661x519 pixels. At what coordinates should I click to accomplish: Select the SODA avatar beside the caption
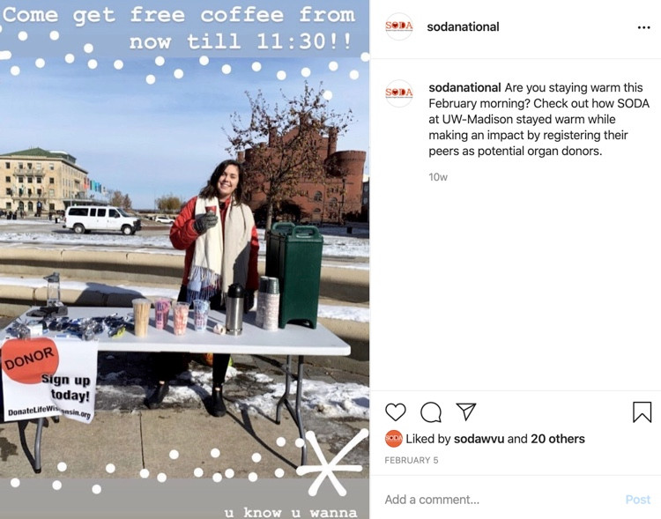coord(398,93)
